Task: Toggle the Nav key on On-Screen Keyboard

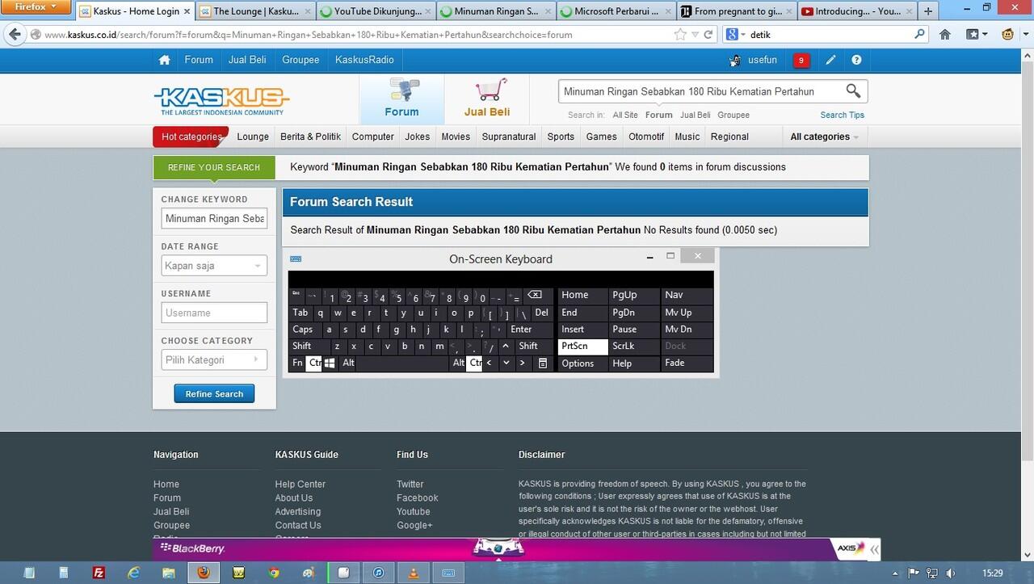Action: [x=687, y=296]
